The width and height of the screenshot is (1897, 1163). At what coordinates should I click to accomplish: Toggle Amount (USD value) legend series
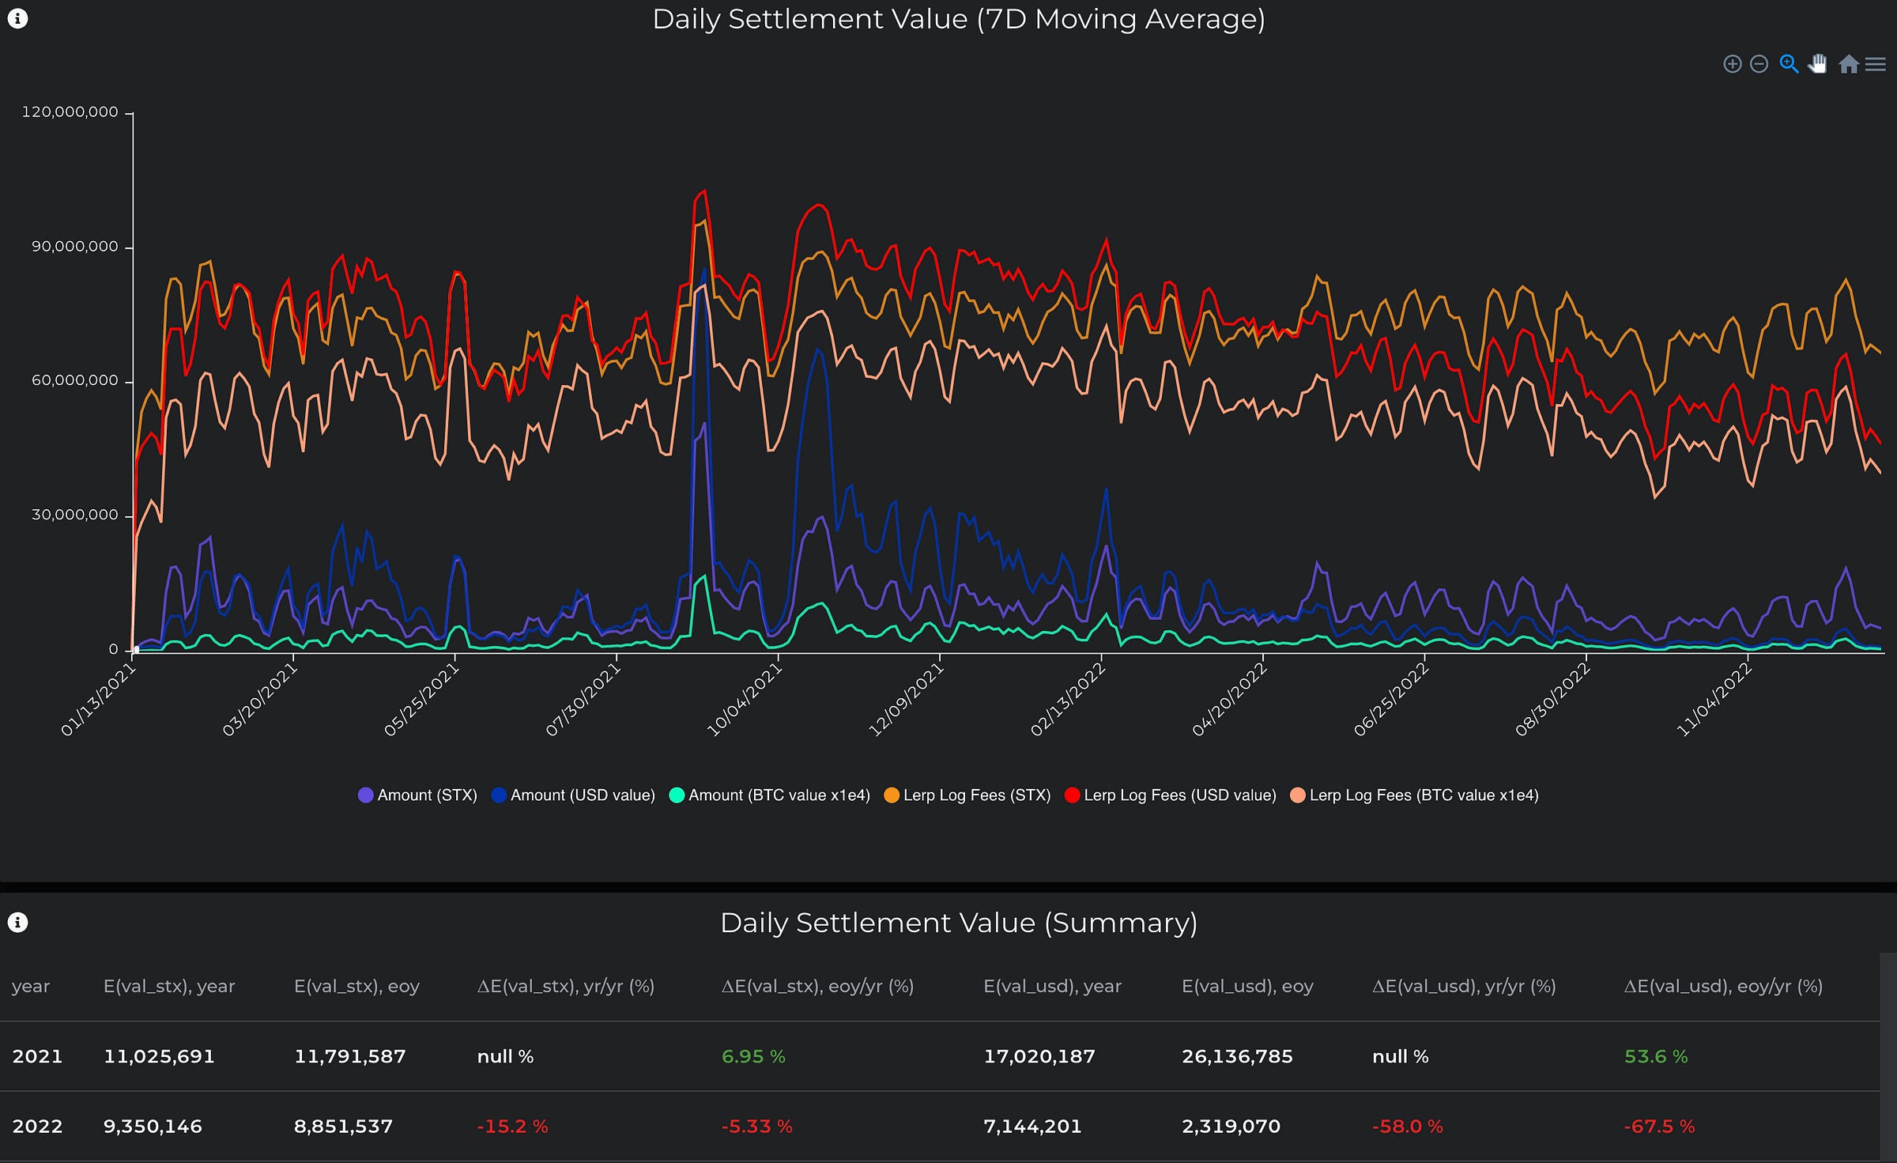[582, 795]
